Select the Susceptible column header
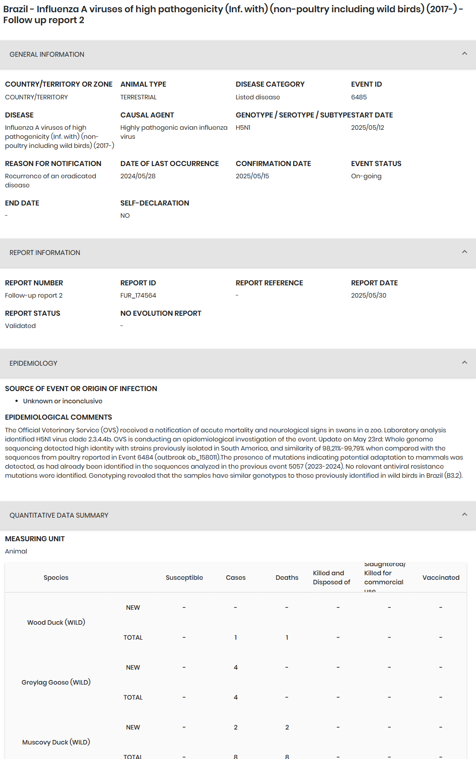The image size is (476, 759). click(x=184, y=578)
